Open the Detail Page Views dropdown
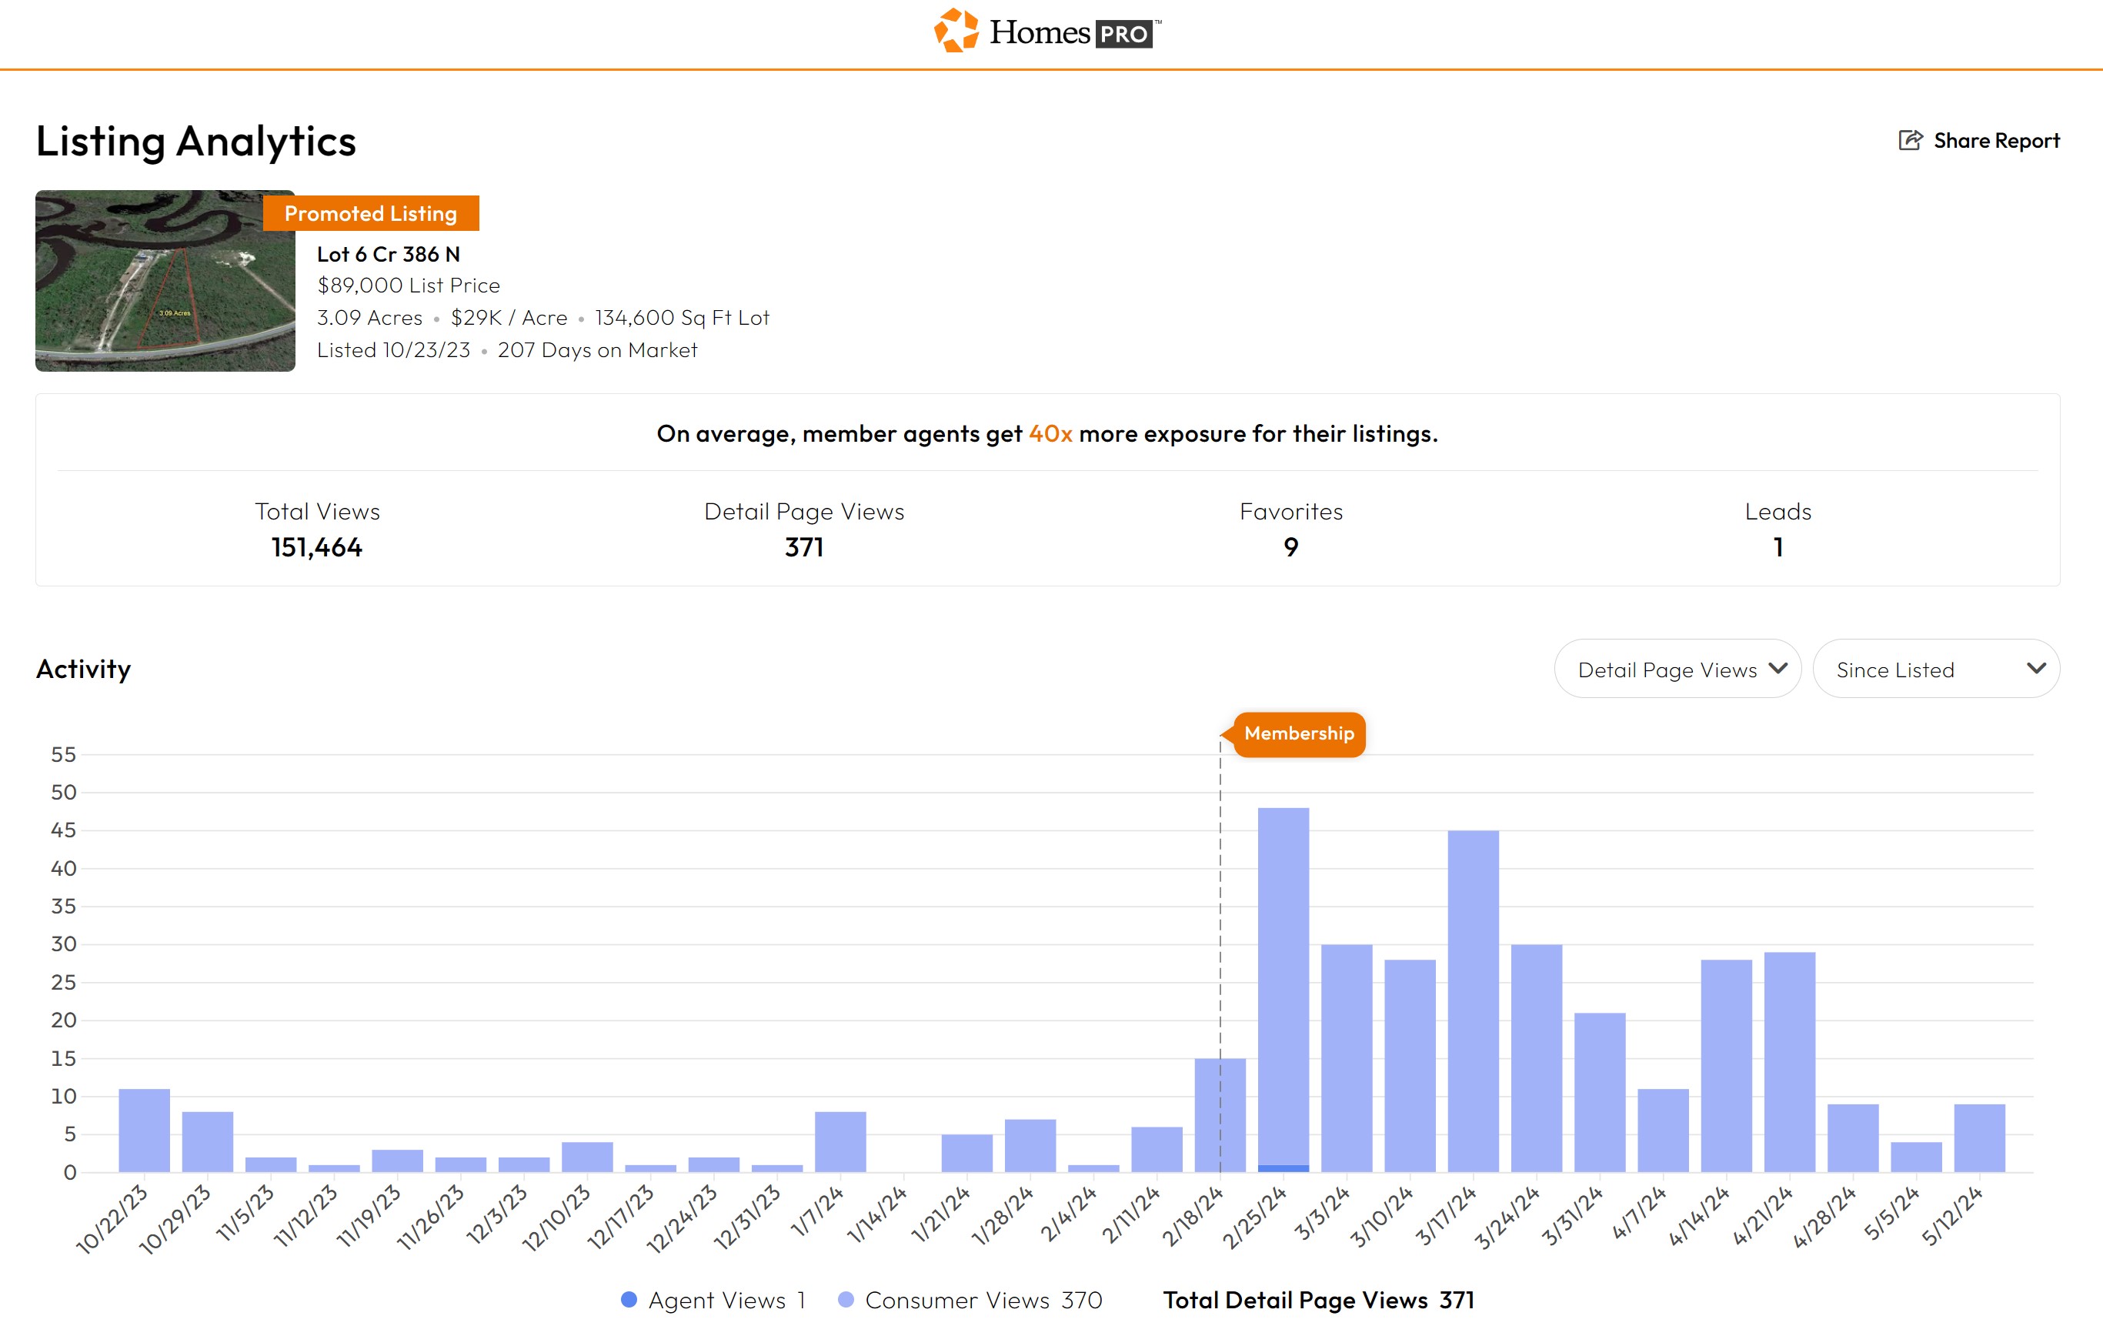Screen dimensions: 2103x1336 (1677, 669)
